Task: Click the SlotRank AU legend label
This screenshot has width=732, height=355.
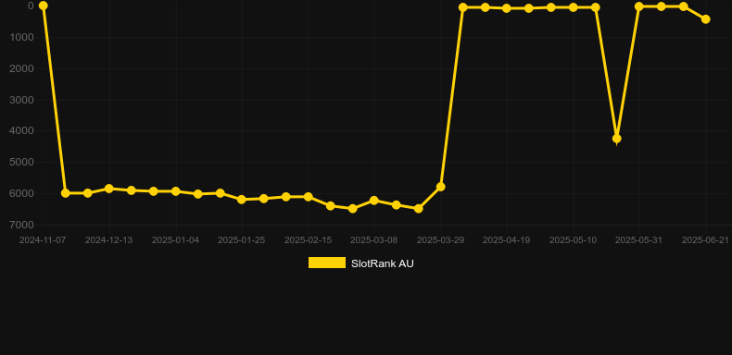Action: point(383,263)
